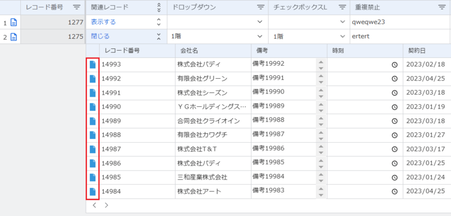451x216 pixels.
Task: Expand all via 関連レコード header chevrons
Action: click(x=159, y=7)
